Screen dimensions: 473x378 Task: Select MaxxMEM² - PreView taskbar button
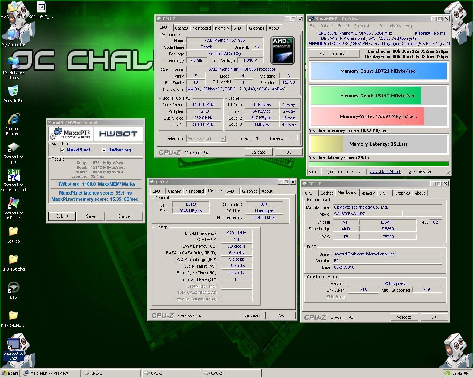[51, 373]
